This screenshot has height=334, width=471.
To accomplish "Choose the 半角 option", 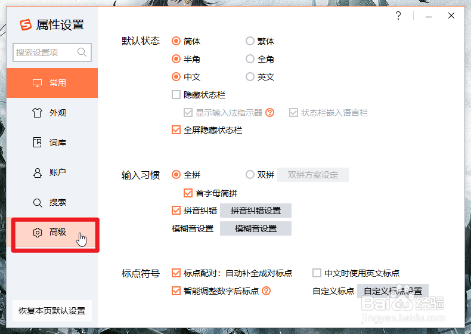I will click(x=176, y=59).
